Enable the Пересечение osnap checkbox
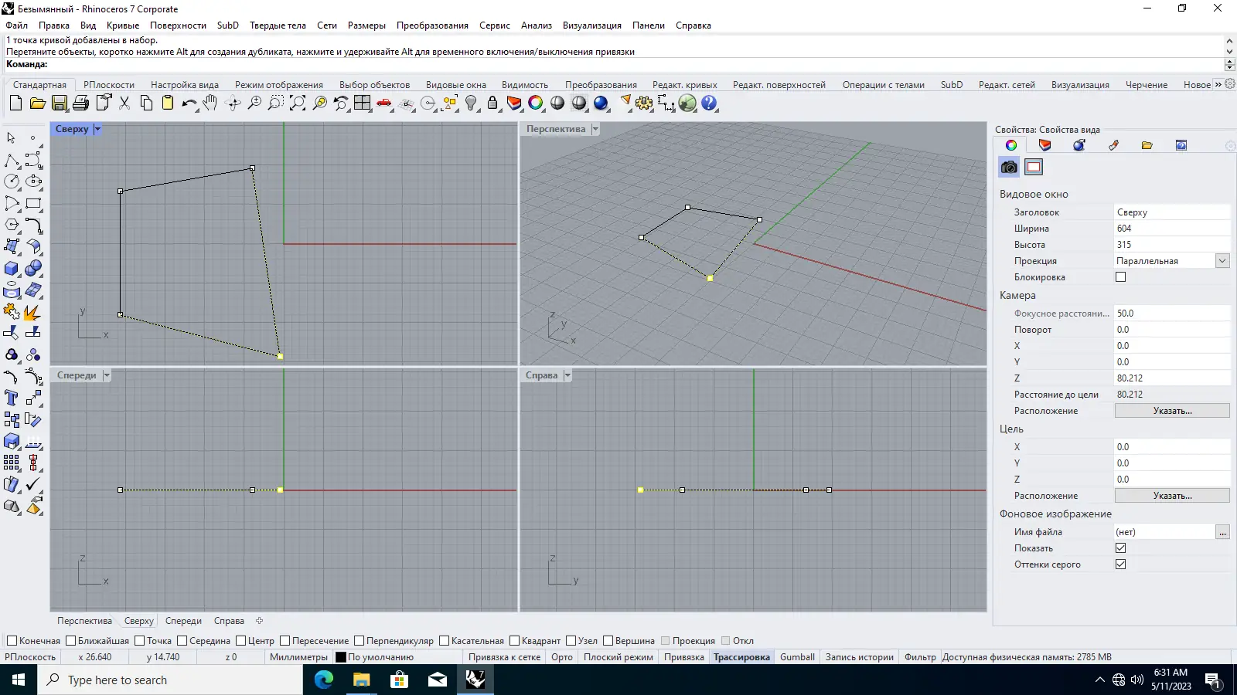This screenshot has height=695, width=1237. point(285,641)
